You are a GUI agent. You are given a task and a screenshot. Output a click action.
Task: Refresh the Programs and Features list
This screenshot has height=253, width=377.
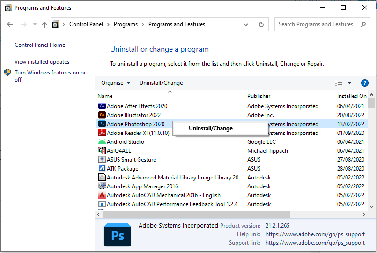[261, 24]
